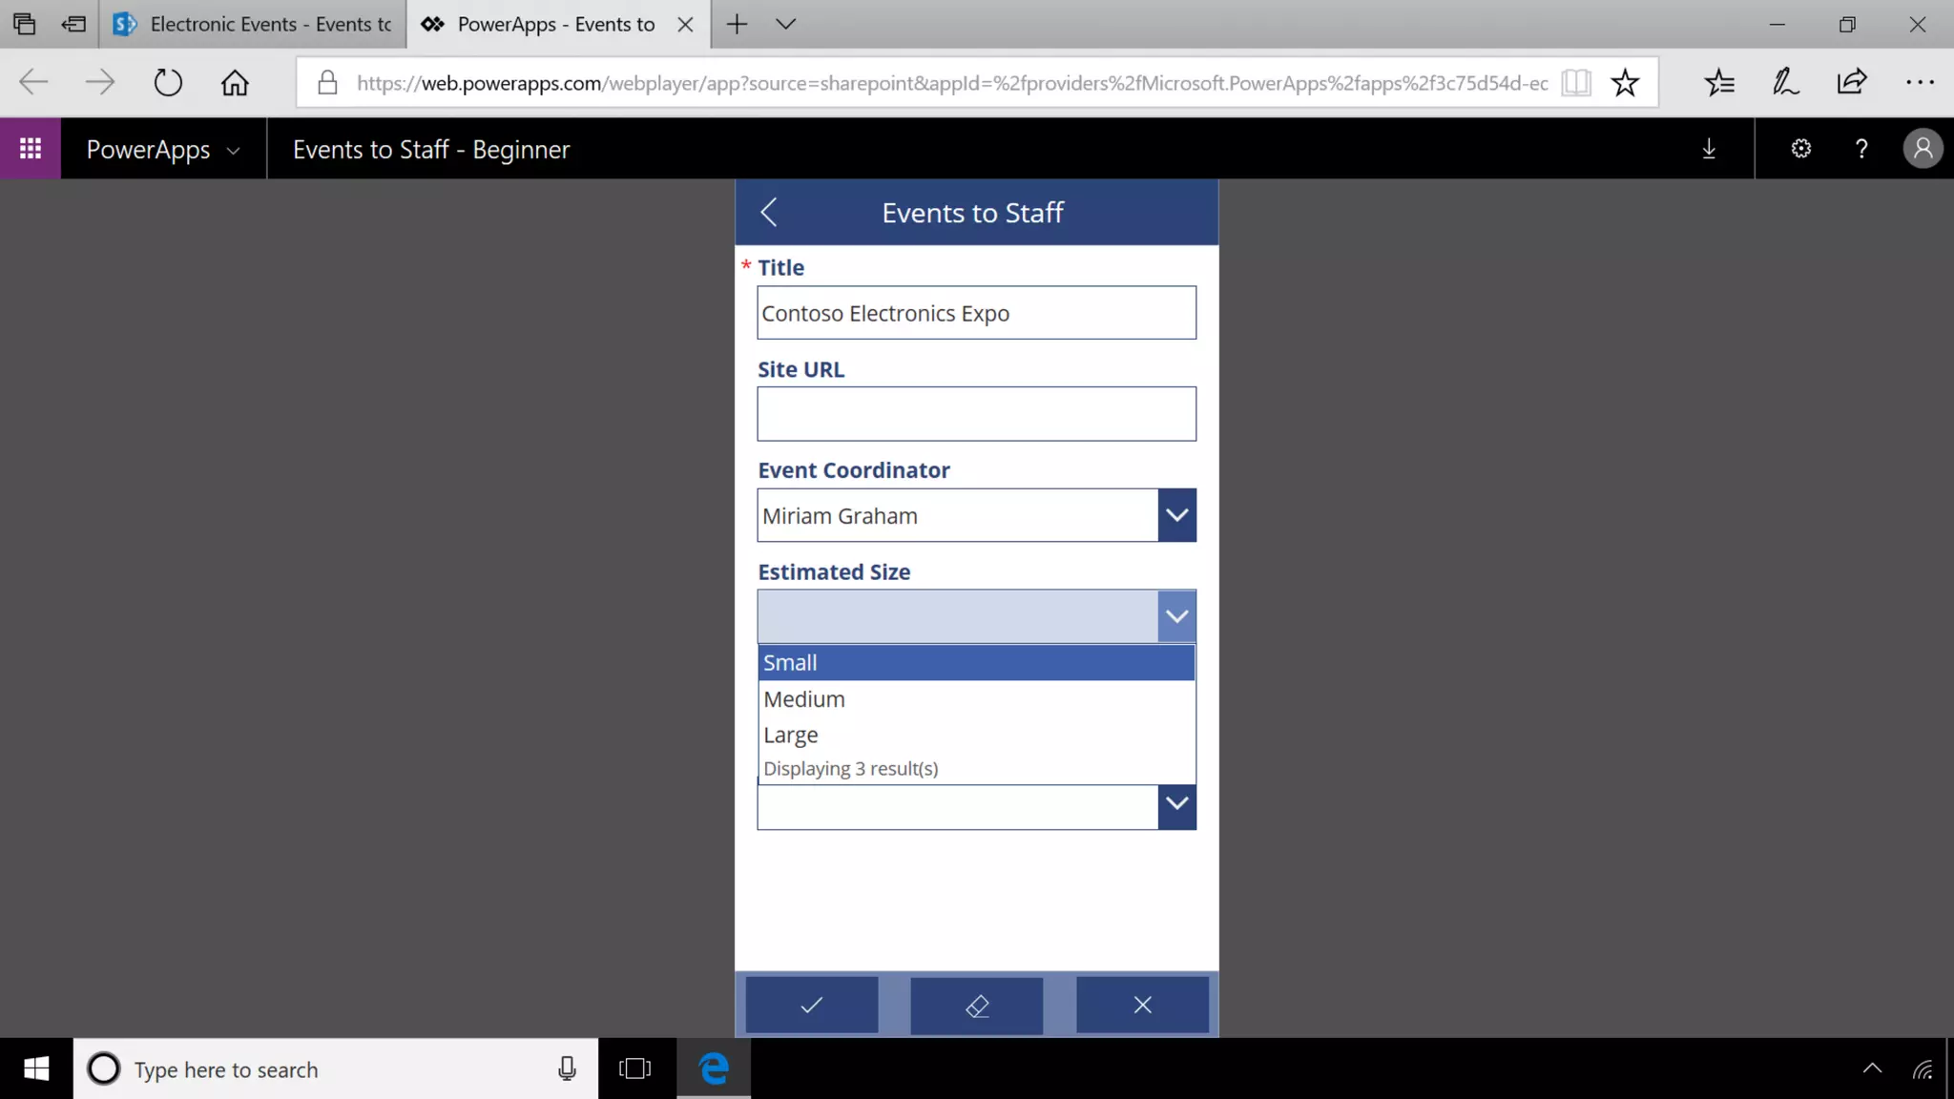Click the eraser clear form icon
The width and height of the screenshot is (1954, 1099).
(x=976, y=1005)
